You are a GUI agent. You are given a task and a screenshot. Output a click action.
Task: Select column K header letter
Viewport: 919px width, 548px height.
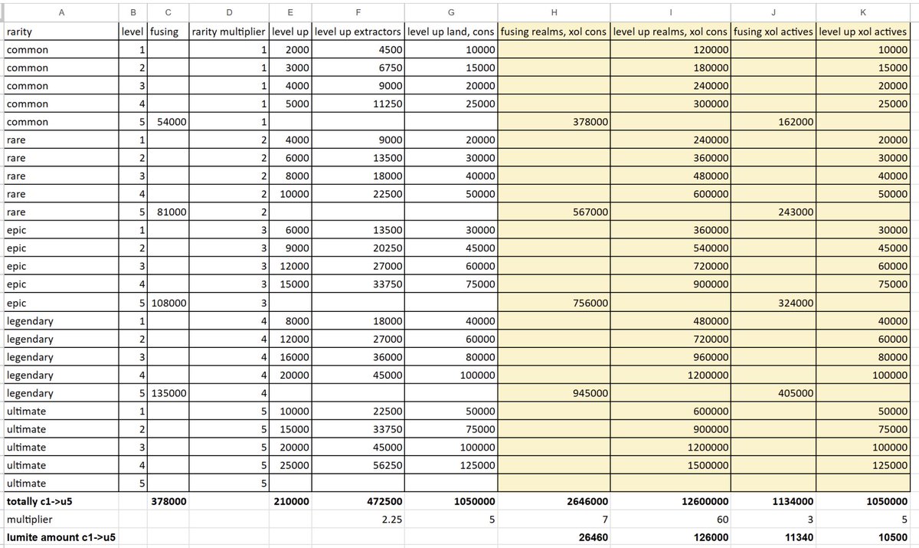[x=865, y=11]
